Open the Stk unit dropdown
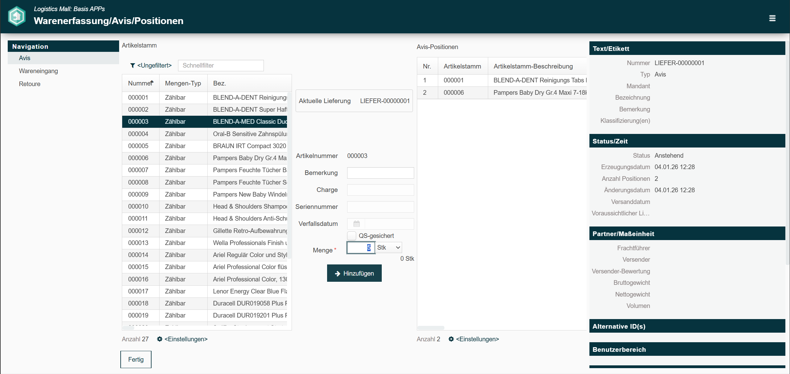Image resolution: width=790 pixels, height=374 pixels. point(389,247)
